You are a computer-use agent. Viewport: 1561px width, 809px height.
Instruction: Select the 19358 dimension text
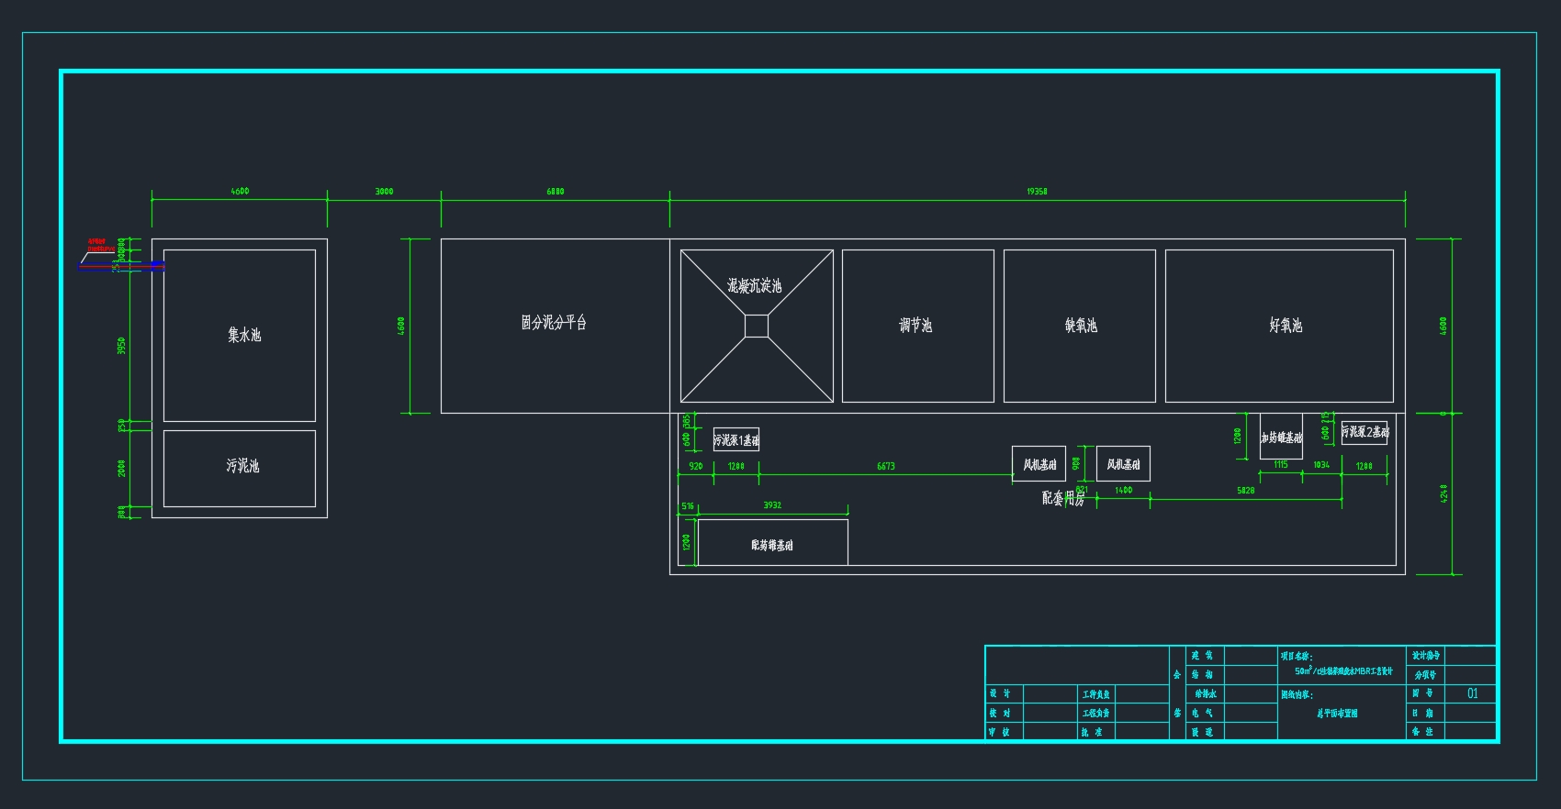pyautogui.click(x=1037, y=192)
